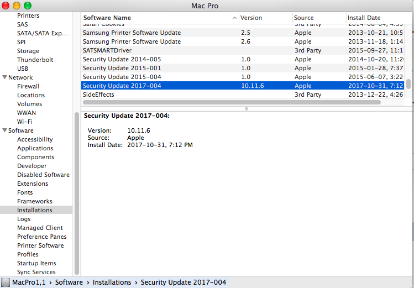414x288 pixels.
Task: Select Installations in the sidebar
Action: pos(36,210)
